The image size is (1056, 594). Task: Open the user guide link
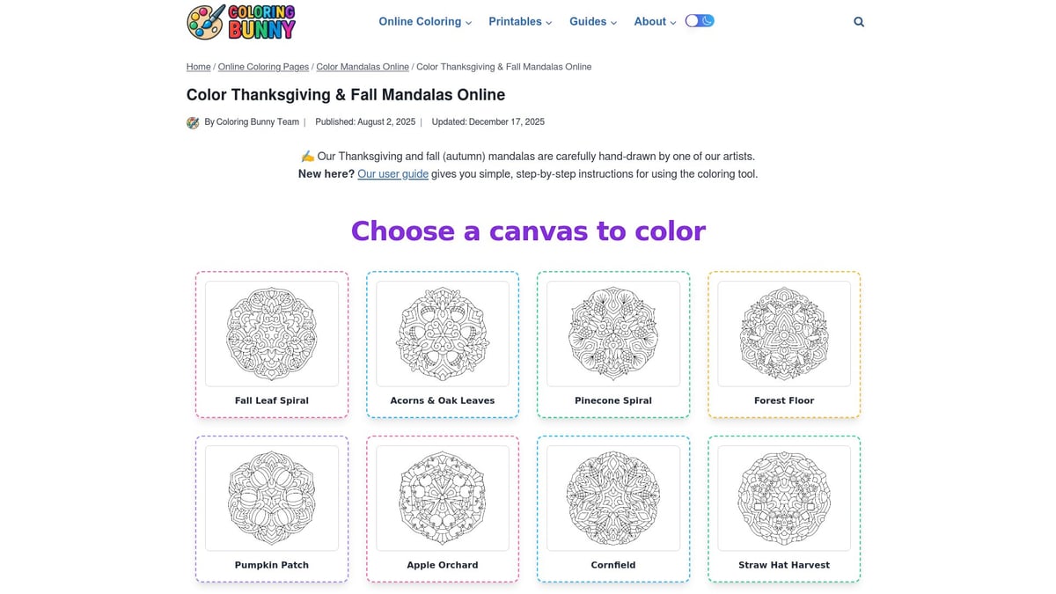pyautogui.click(x=392, y=173)
